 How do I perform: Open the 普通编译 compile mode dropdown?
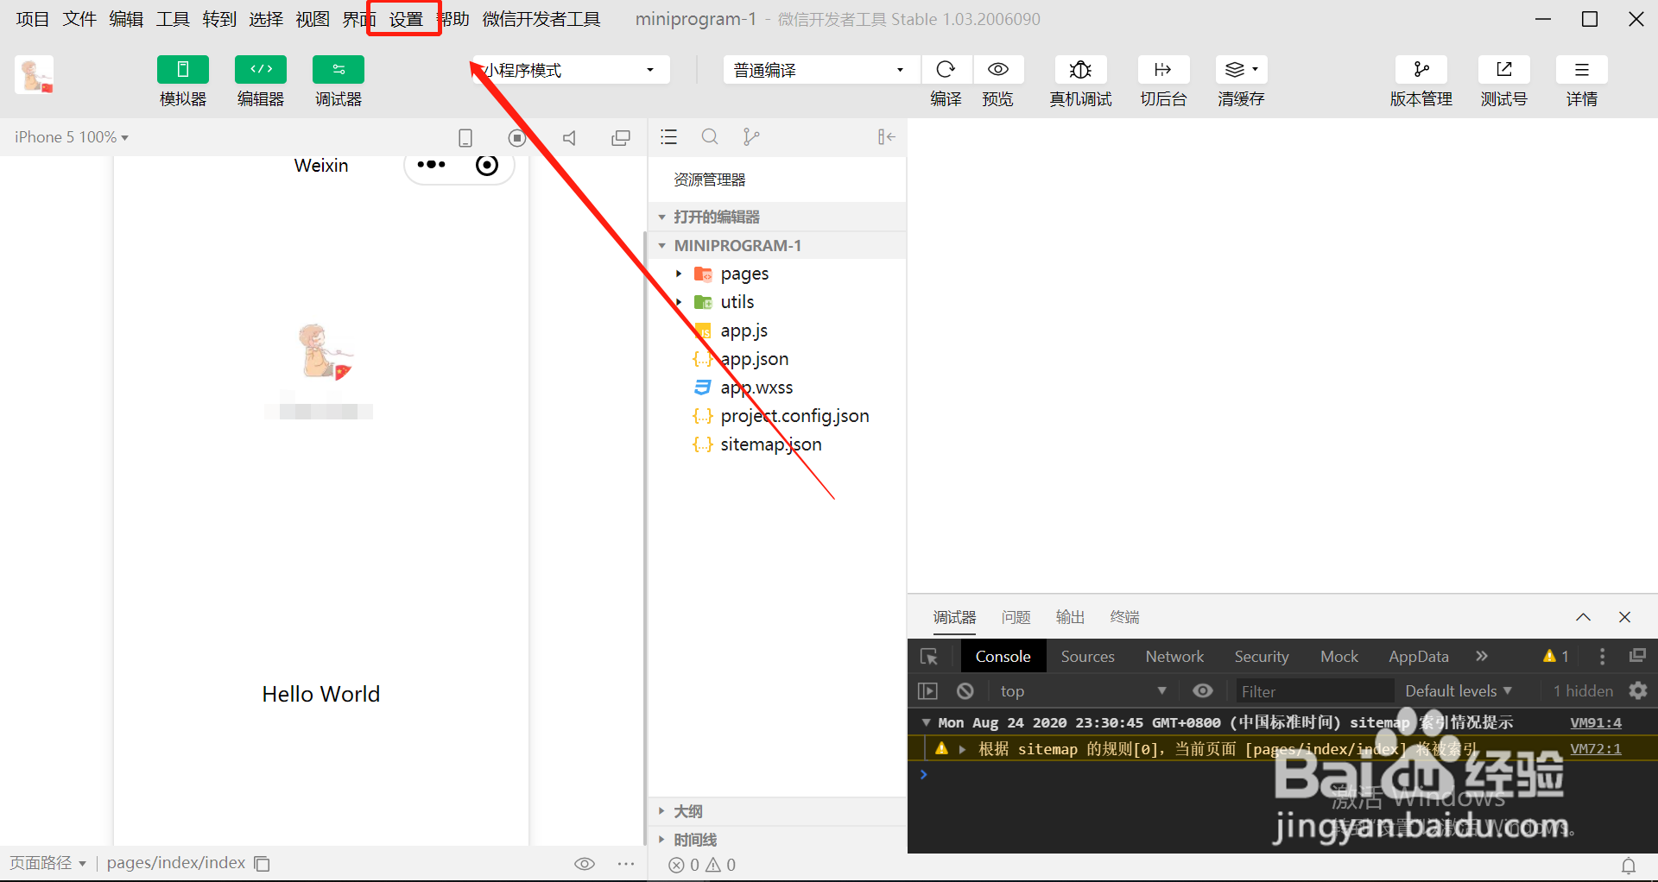[x=820, y=70]
